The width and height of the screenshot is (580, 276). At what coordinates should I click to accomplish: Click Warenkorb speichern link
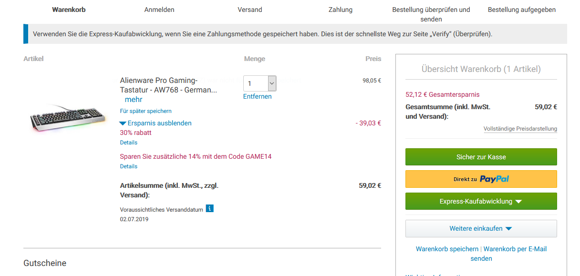click(447, 249)
